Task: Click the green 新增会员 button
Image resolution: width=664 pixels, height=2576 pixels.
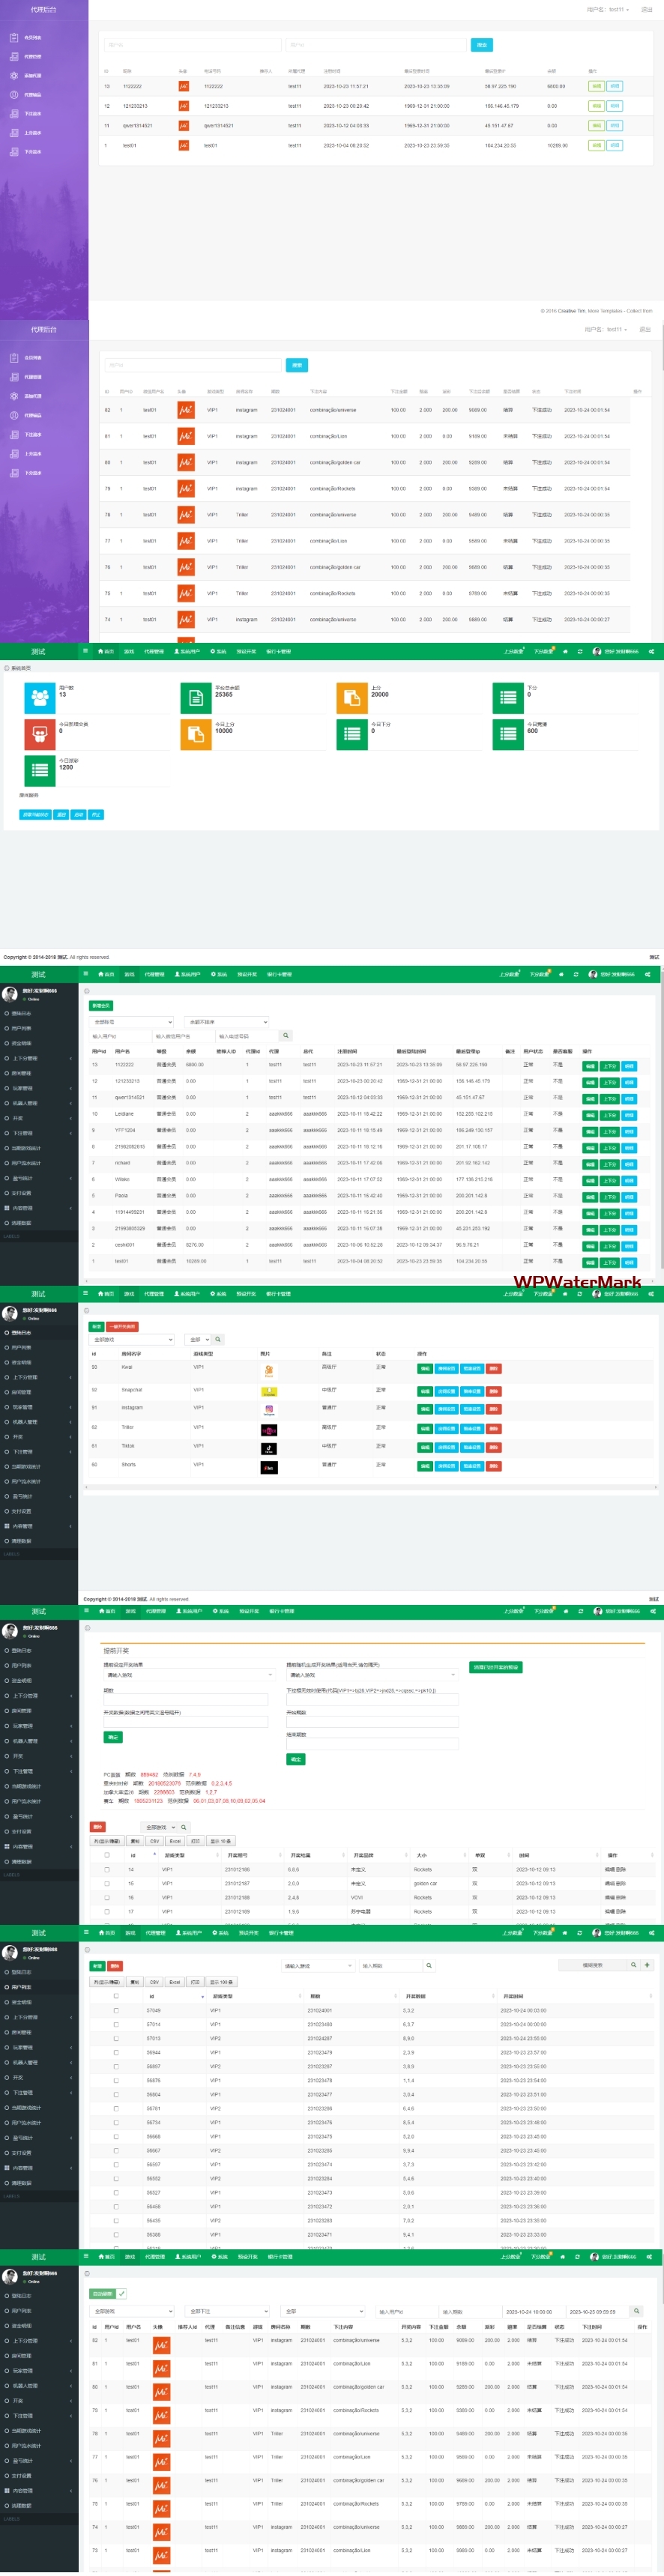Action: [101, 1005]
